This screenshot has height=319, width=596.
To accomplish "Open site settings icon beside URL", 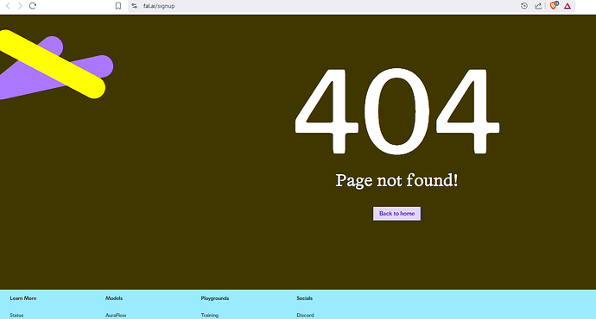I will tap(134, 6).
